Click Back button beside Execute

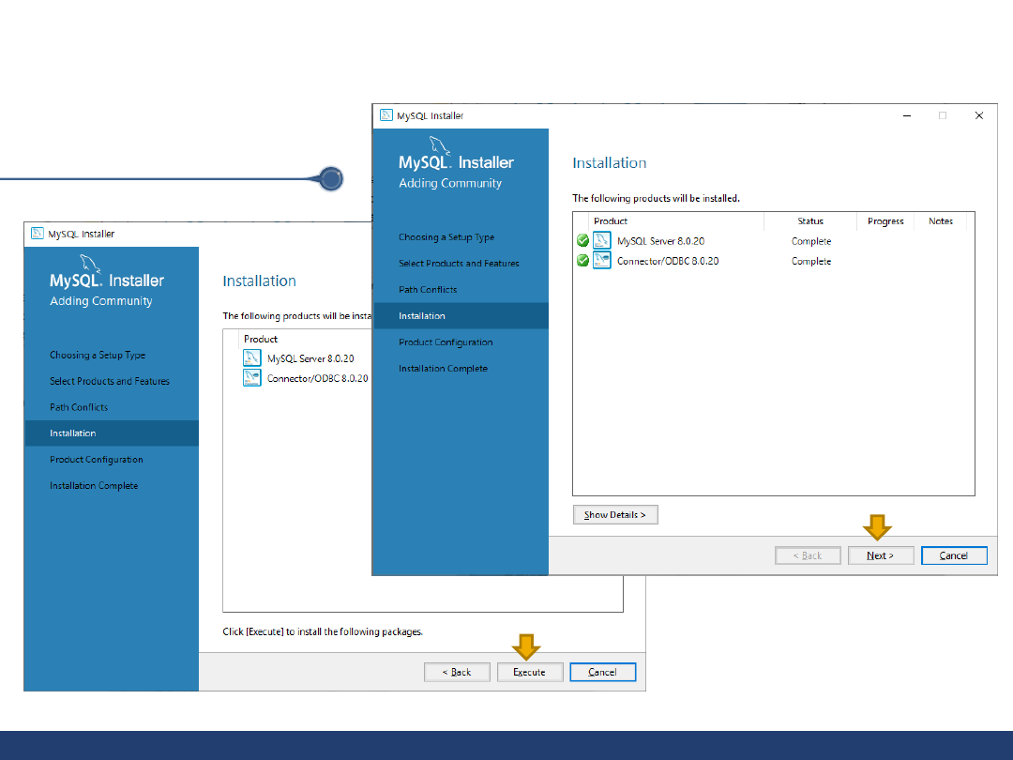(457, 672)
